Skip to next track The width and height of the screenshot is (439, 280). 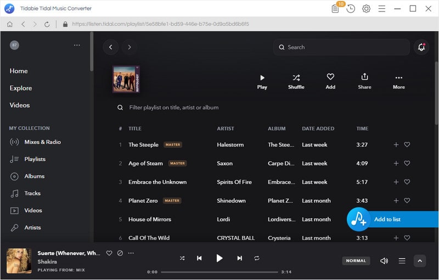click(240, 258)
